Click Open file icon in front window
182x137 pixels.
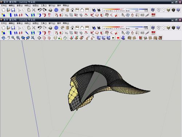point(8,28)
